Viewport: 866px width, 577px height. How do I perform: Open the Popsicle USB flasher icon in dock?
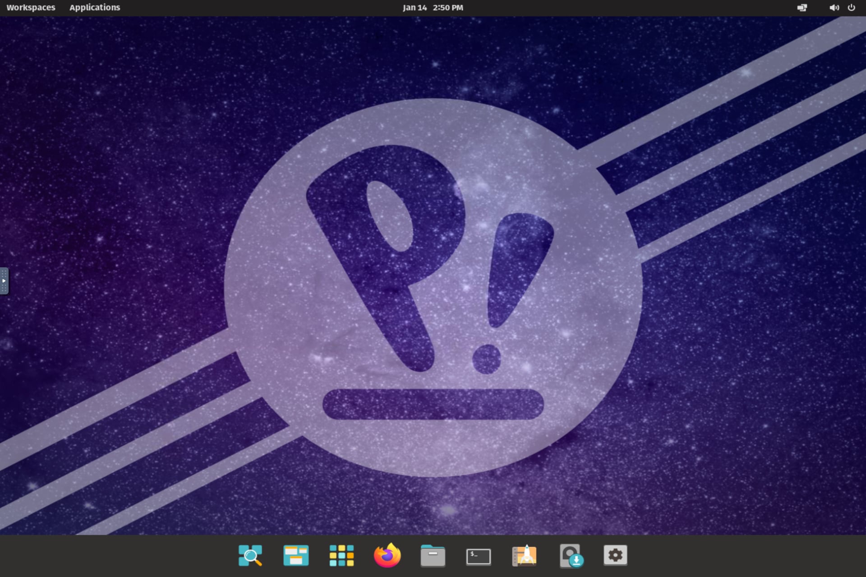(x=571, y=556)
